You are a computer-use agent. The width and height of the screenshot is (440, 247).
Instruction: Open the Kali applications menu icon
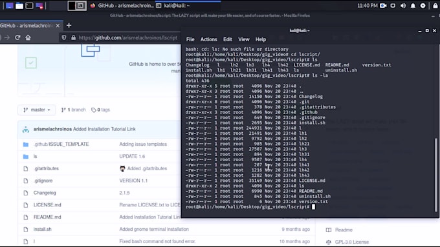click(x=9, y=6)
